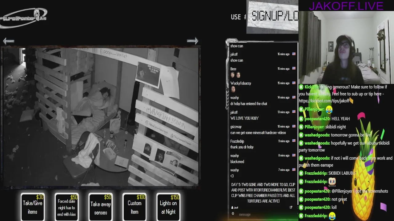The height and width of the screenshot is (221, 394).
Task: Go to the previous camera with left arrow
Action: (9, 41)
